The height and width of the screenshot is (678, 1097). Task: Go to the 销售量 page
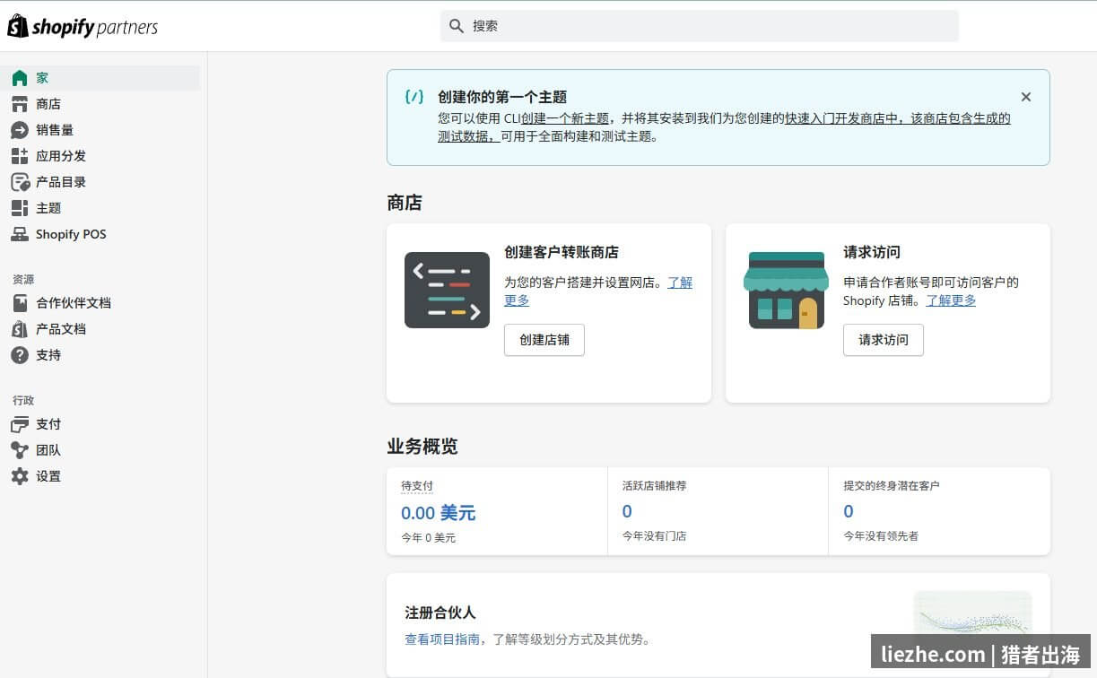pos(100,130)
